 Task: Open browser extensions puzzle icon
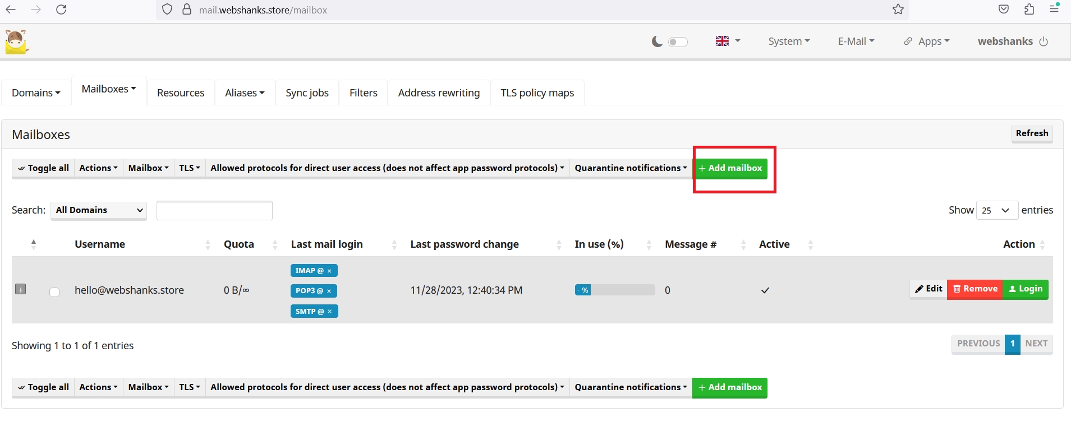pos(1029,10)
